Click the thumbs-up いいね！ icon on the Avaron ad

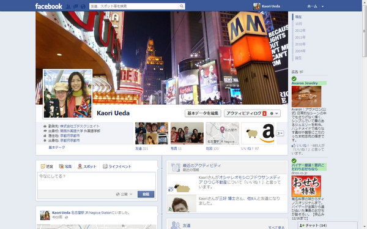(294, 146)
